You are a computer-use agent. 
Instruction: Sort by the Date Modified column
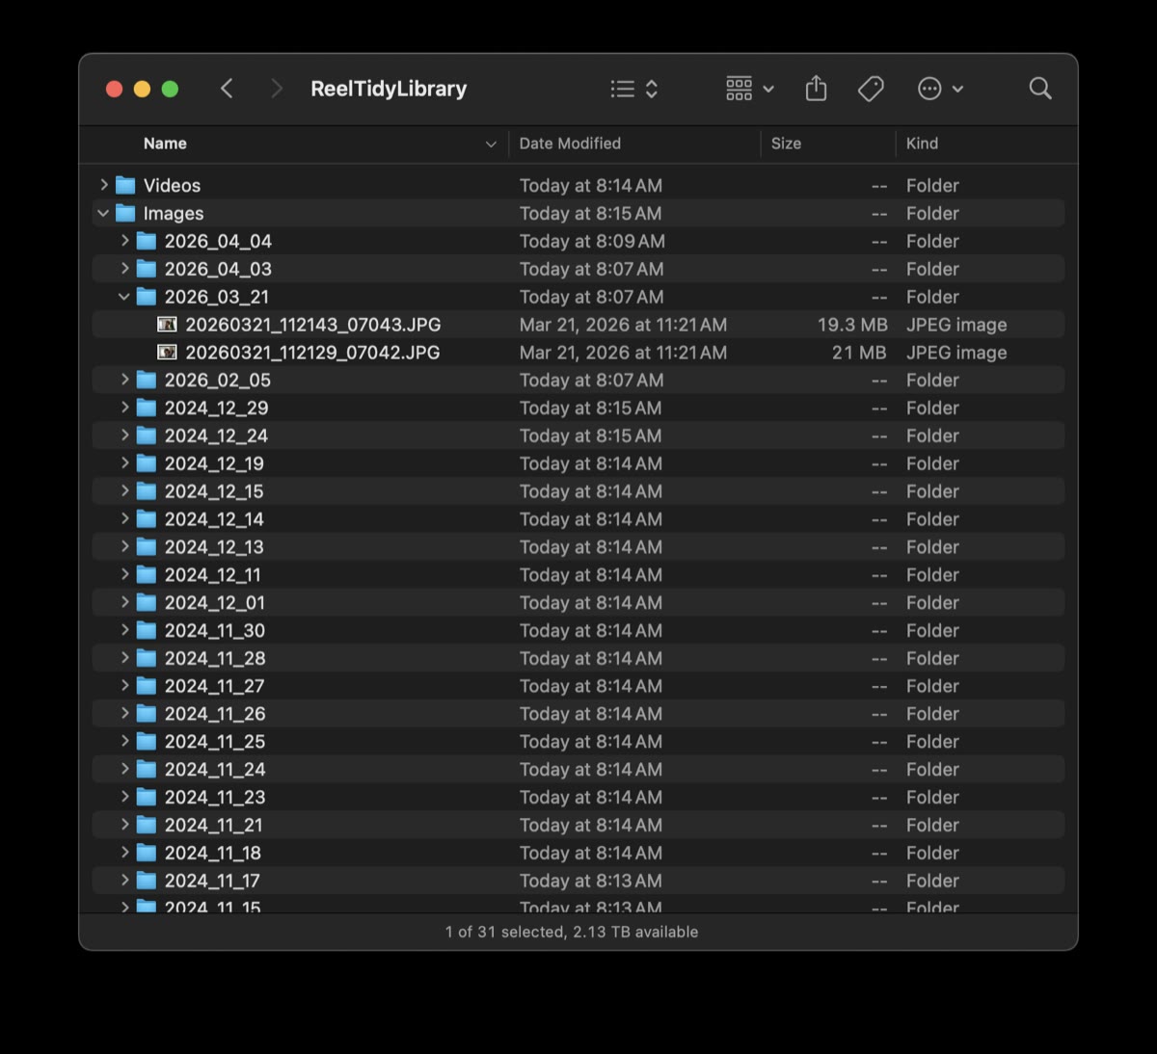tap(570, 144)
